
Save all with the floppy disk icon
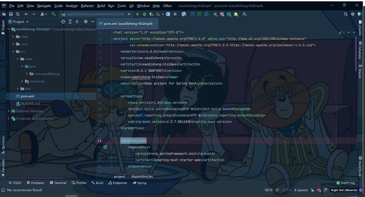[x=11, y=14]
